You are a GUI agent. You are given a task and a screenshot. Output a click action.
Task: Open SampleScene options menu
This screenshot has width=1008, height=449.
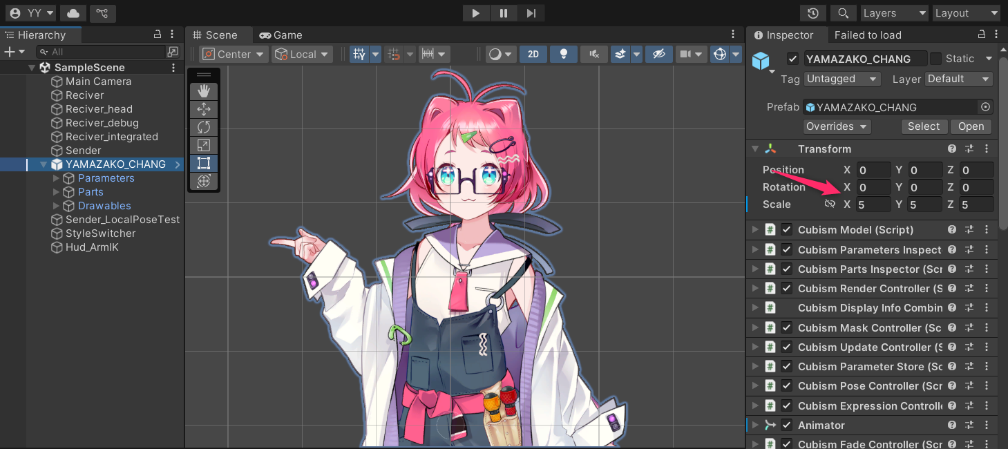tap(173, 68)
